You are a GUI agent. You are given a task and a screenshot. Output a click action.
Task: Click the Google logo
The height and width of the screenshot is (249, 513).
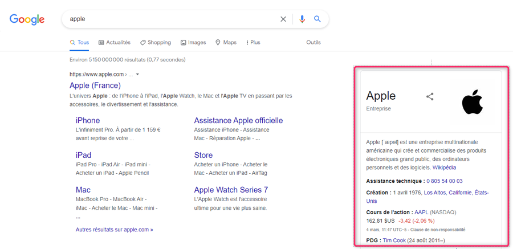point(27,19)
